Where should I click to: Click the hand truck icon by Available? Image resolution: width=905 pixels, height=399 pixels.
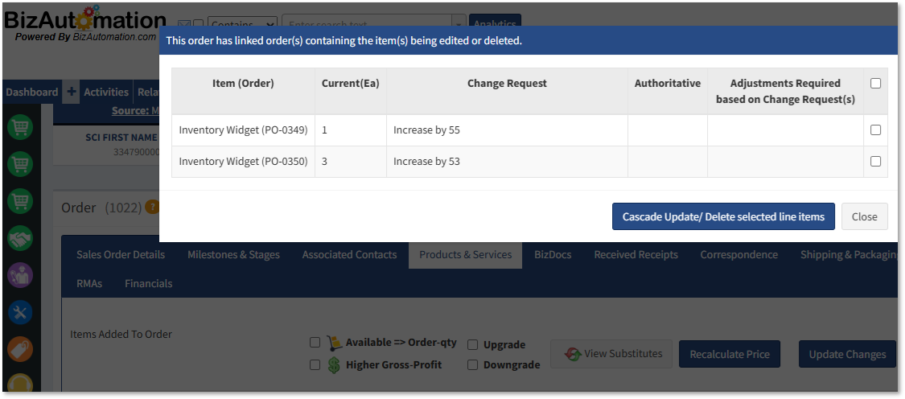[x=333, y=343]
